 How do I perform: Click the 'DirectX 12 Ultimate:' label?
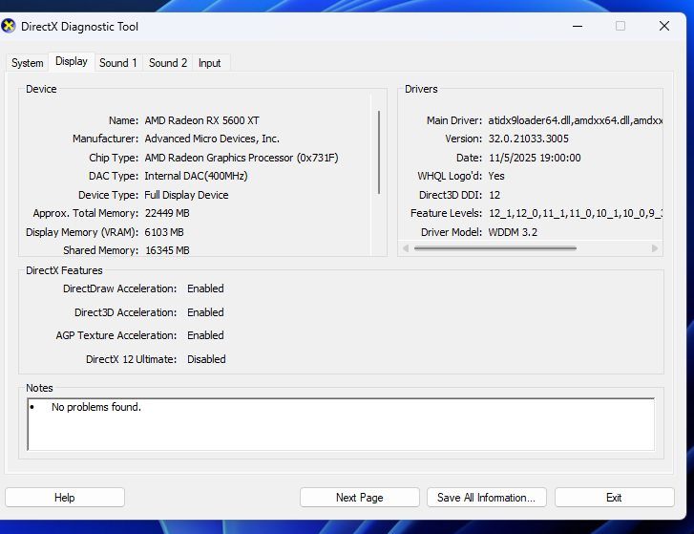[131, 359]
